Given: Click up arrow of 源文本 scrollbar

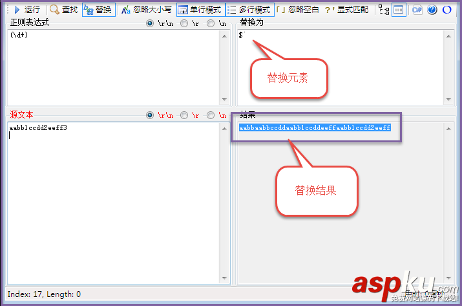Looking at the screenshot, I should click(x=224, y=129).
